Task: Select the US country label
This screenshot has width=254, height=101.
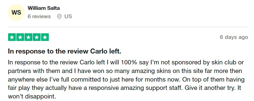Action: (68, 16)
